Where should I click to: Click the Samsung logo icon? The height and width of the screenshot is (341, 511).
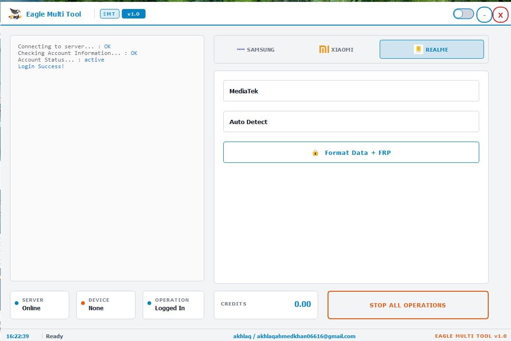coord(240,50)
